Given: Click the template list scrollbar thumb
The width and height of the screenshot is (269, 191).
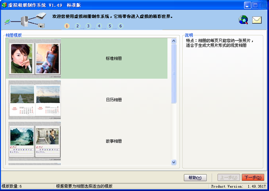Looking at the screenshot, I should pos(174,74).
